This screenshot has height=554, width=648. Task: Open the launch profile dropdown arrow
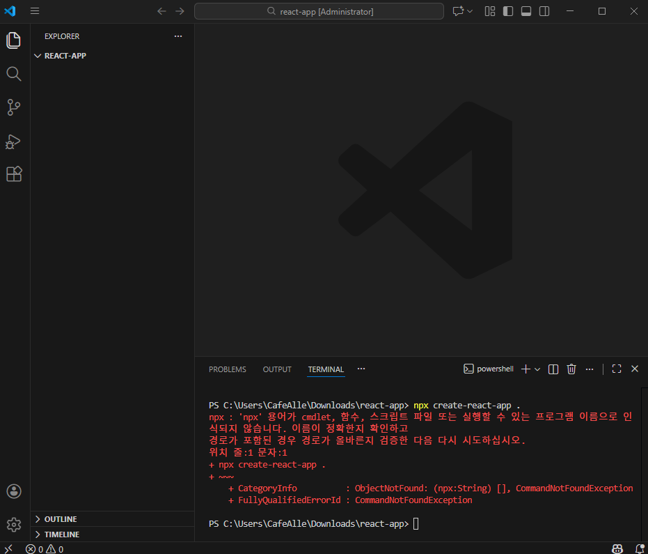537,369
